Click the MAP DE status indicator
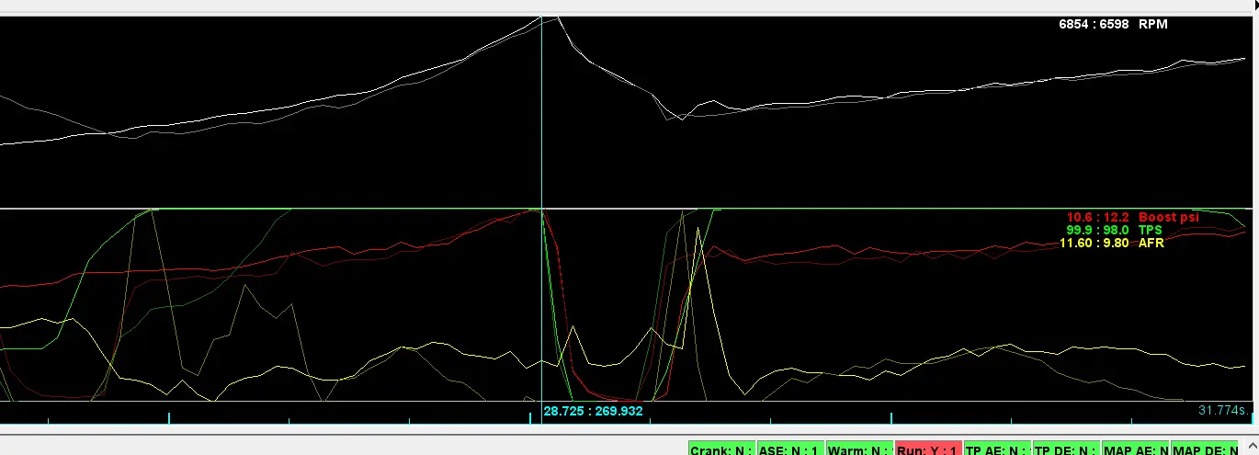1259x455 pixels. tap(1205, 449)
